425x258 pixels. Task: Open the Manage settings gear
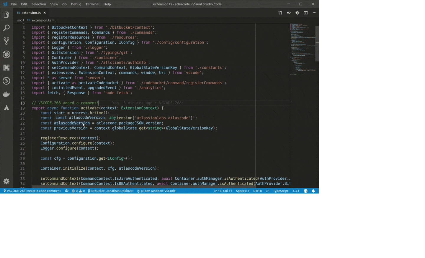pyautogui.click(x=6, y=181)
